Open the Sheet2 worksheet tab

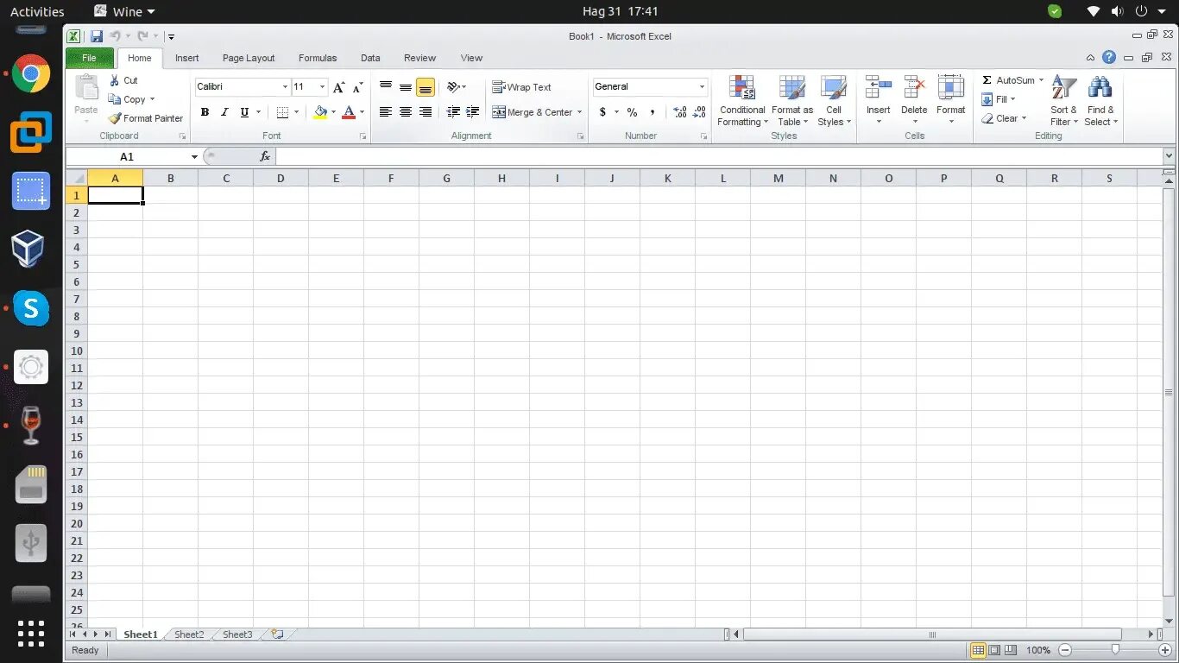(189, 635)
